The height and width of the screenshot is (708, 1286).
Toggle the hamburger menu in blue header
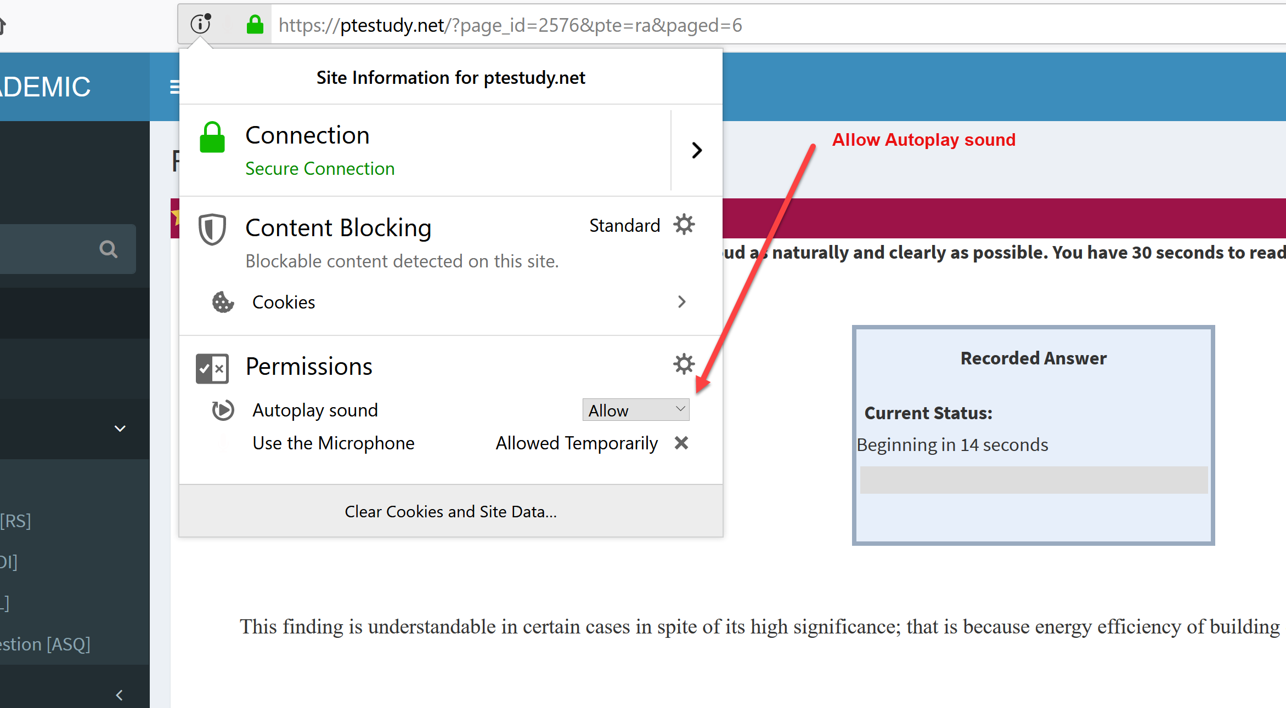point(174,87)
